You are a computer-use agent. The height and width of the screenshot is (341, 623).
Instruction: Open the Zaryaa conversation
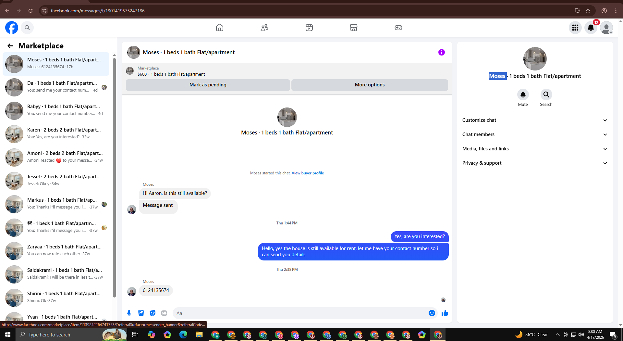56,251
